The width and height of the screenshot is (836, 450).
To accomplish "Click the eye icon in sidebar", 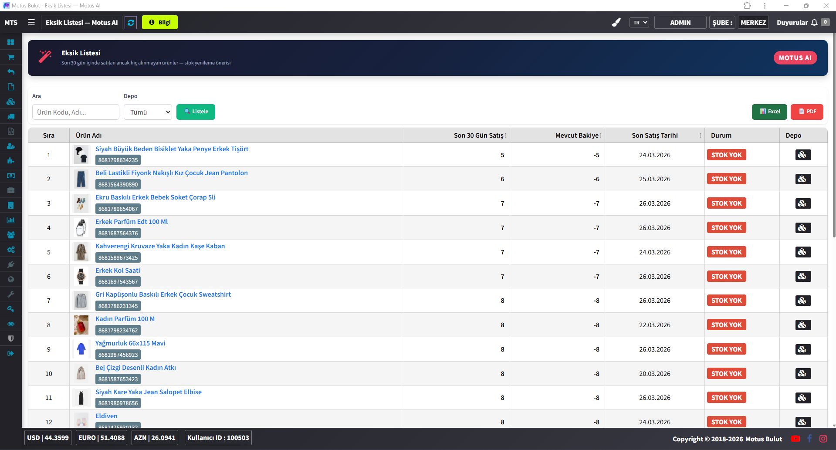I will (11, 324).
